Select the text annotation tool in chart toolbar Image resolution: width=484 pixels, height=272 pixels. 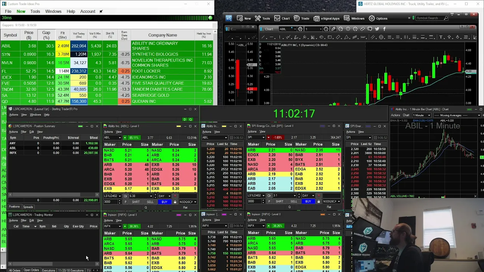(x=441, y=37)
